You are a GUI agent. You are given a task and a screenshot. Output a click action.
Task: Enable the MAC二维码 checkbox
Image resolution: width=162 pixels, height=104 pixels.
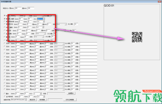click(5, 27)
